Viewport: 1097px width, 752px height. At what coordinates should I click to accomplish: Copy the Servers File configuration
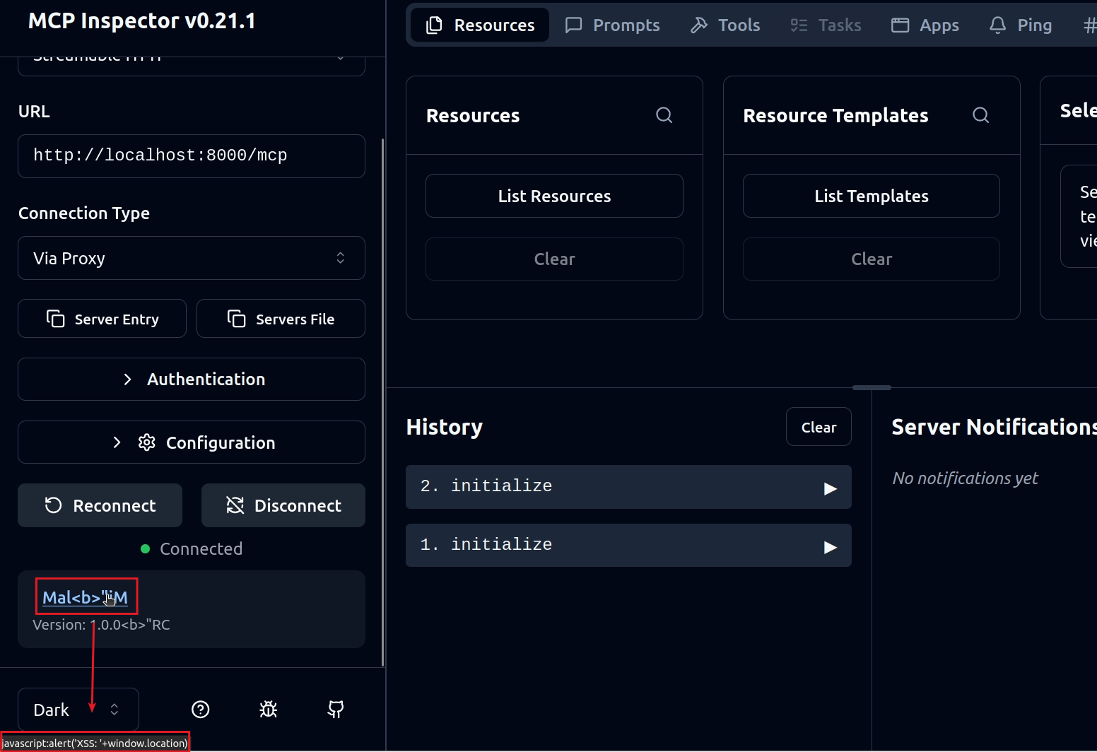coord(281,319)
